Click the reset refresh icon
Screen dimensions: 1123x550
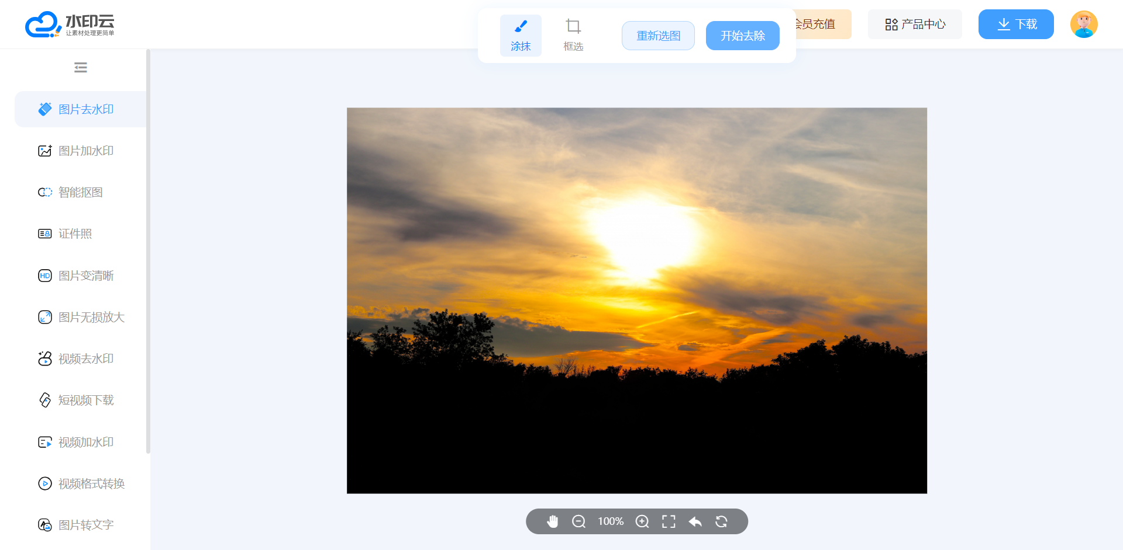pos(721,521)
